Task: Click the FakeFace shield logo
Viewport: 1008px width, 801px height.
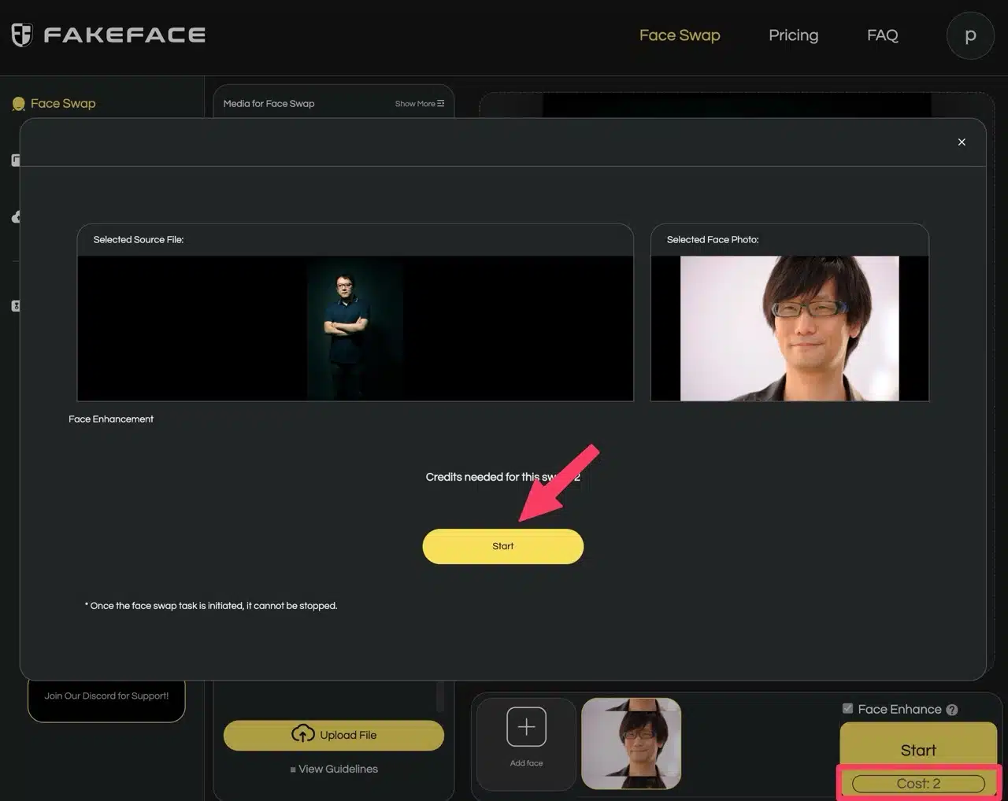Action: click(22, 35)
